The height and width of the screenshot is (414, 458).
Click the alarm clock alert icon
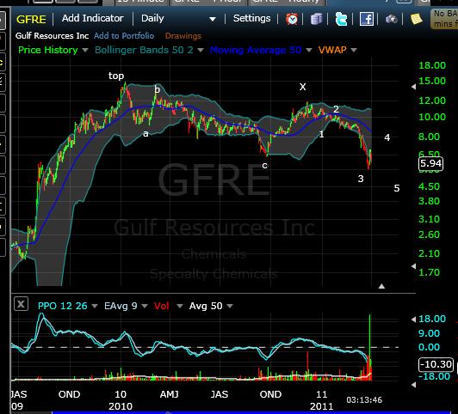point(292,19)
